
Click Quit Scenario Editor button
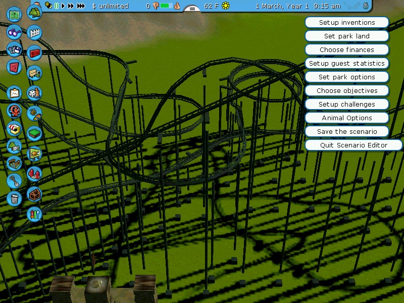[353, 145]
